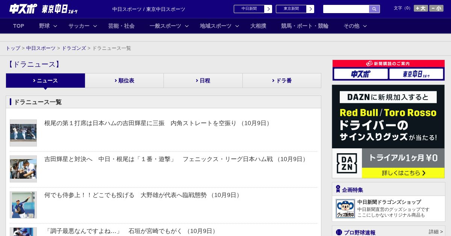Click the baseball icon beside プロ野球速報
Viewport: 451px width, 236px height.
339,232
